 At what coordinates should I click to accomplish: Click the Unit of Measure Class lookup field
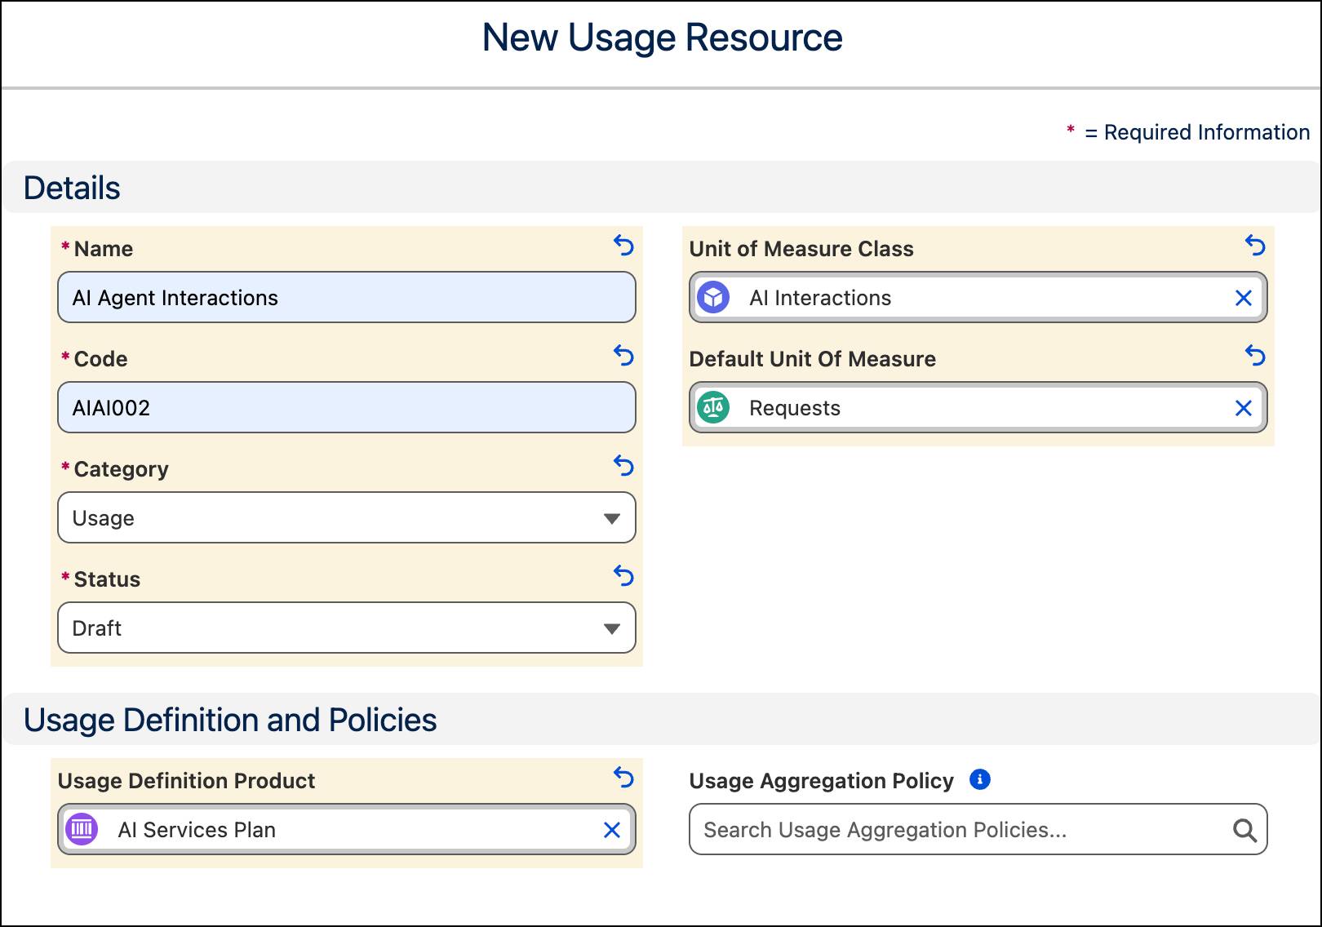(978, 297)
